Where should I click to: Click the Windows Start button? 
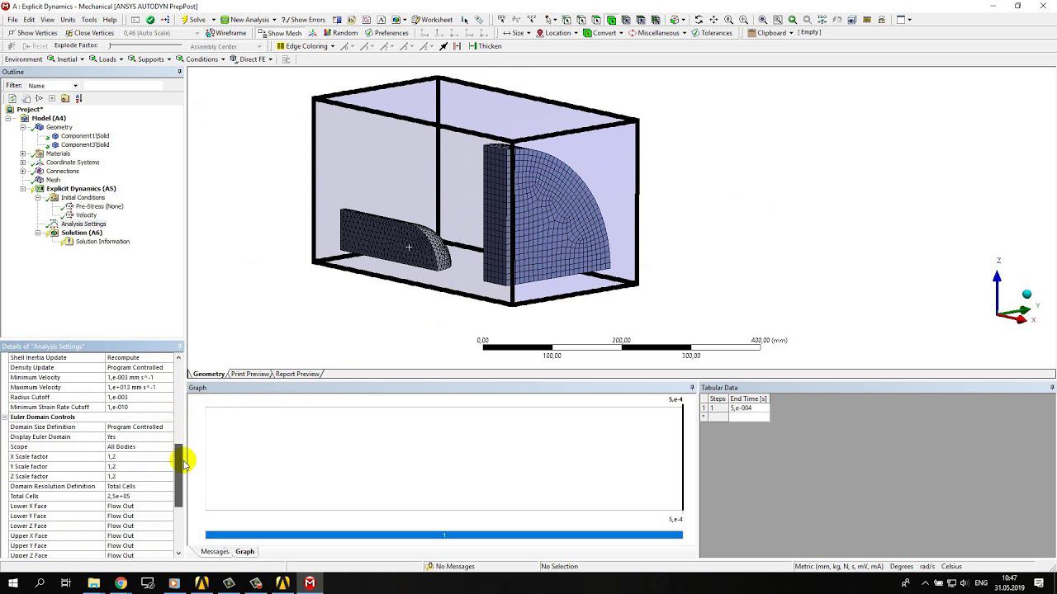tap(12, 583)
